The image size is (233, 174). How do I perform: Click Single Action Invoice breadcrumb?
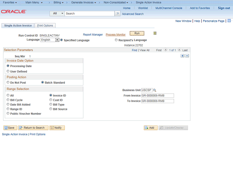[x=149, y=3]
